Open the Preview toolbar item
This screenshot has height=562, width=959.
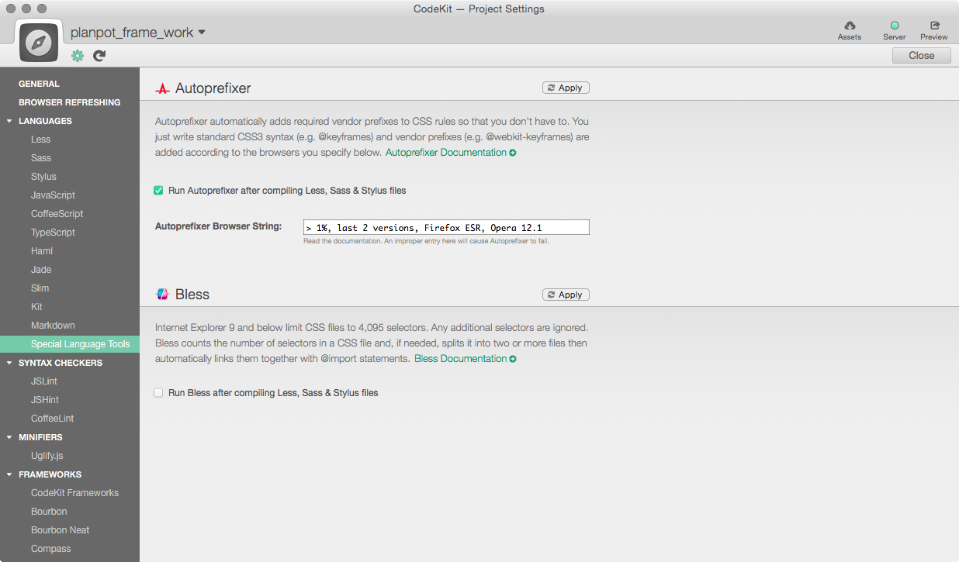point(934,31)
